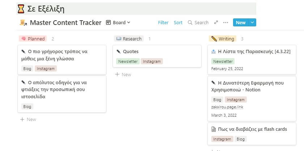Open the three-dot more options menu

(225, 22)
